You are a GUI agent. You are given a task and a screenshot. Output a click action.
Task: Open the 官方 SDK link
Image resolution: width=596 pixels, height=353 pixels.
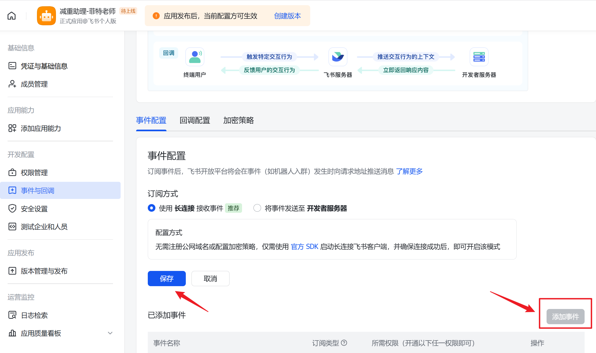304,247
